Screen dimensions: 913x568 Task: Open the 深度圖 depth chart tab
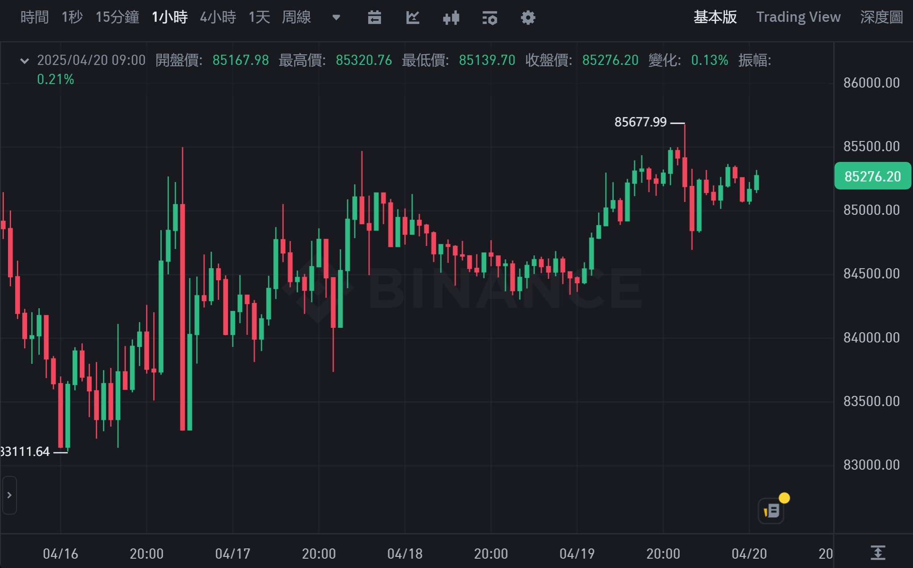[881, 17]
